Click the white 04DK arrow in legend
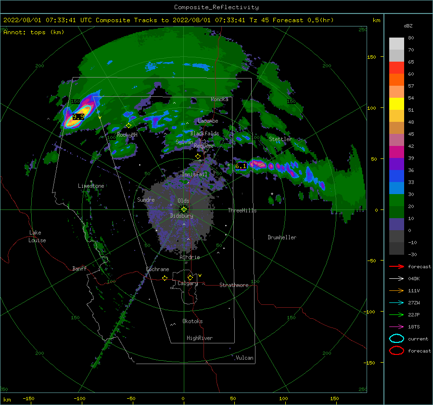 [x=396, y=279]
